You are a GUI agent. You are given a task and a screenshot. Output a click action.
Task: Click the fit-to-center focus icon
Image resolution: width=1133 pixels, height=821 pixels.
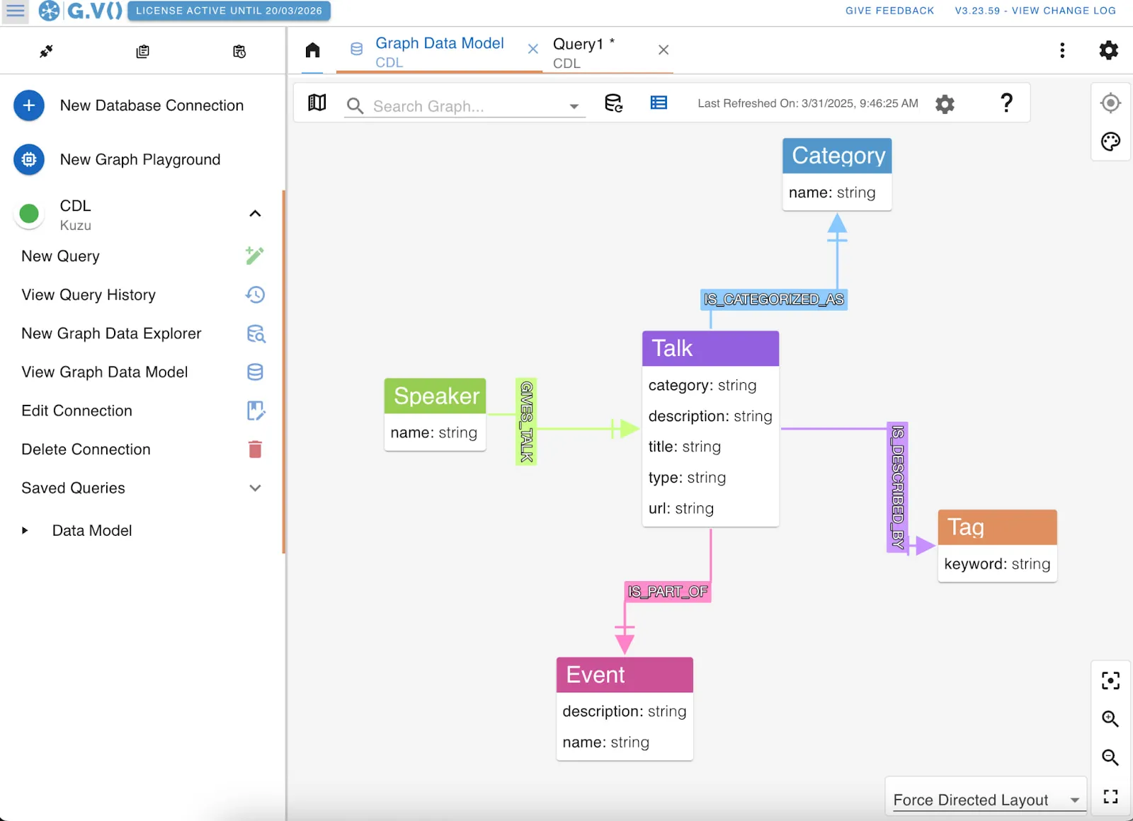[x=1110, y=681]
